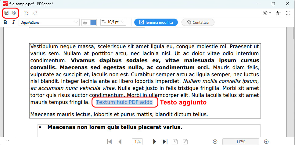Undo the last edit
The height and width of the screenshot is (145, 295).
tap(26, 13)
